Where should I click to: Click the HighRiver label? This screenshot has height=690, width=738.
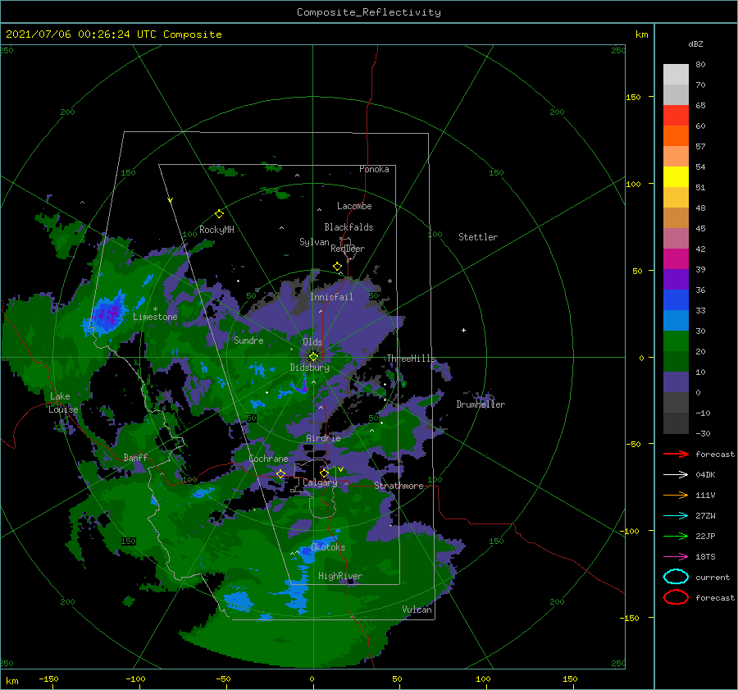coord(340,576)
